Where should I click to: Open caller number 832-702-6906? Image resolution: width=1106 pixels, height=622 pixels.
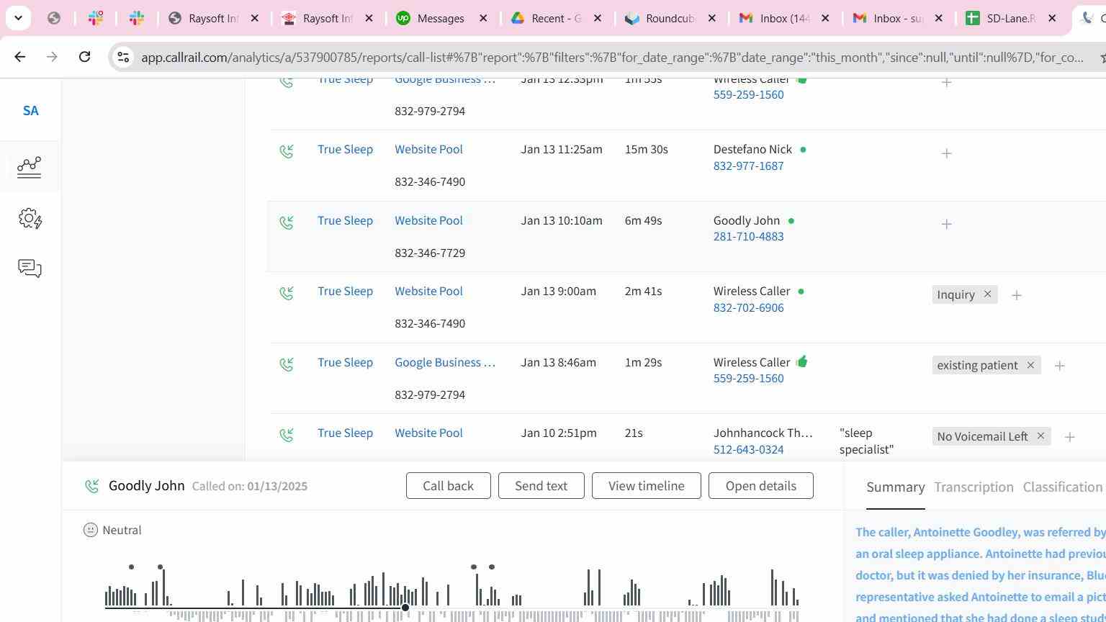pyautogui.click(x=748, y=307)
